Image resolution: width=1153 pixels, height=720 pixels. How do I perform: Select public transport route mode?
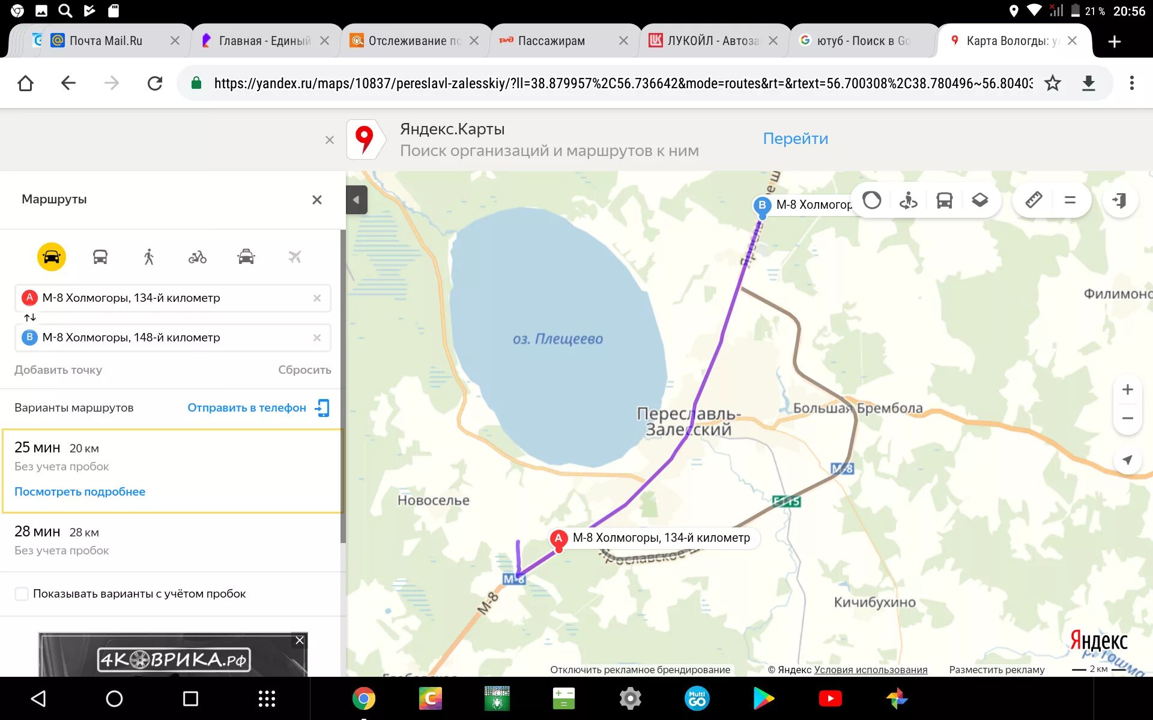tap(100, 257)
